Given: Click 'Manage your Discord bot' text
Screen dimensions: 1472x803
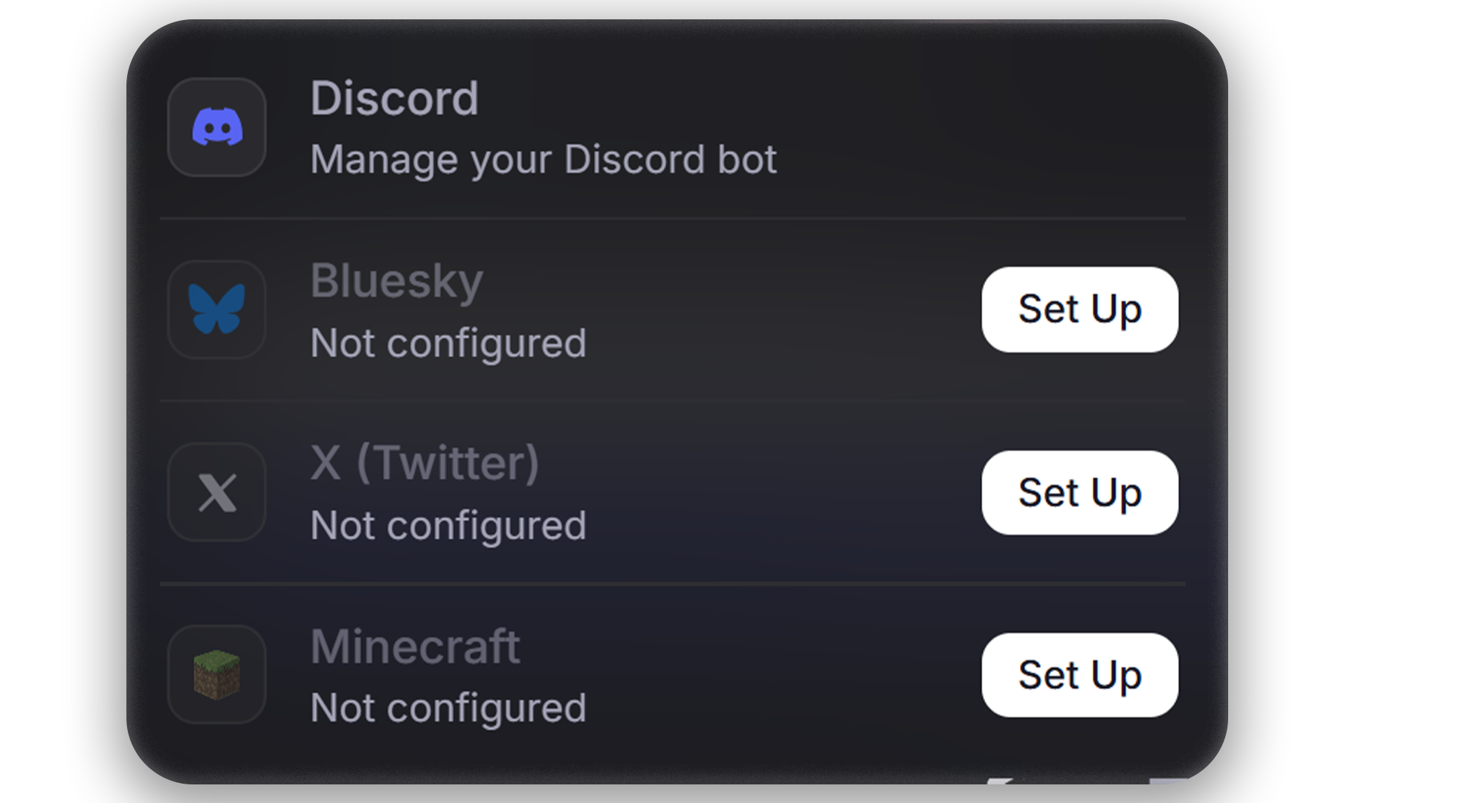Looking at the screenshot, I should tap(543, 159).
